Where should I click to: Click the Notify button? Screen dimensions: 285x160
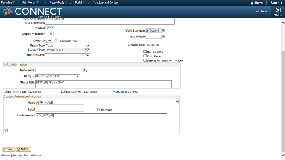coord(24,149)
